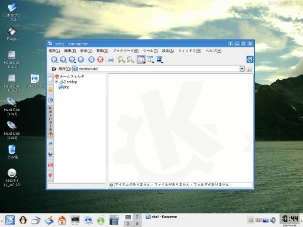
Task: Open the ヘルプ(H) menu
Action: click(214, 51)
